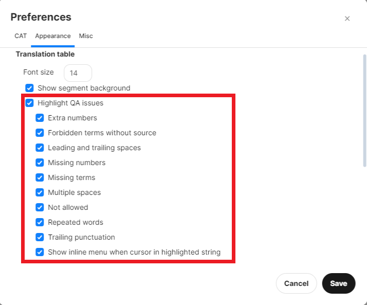Toggle Leading and trailing spaces option

(40, 148)
